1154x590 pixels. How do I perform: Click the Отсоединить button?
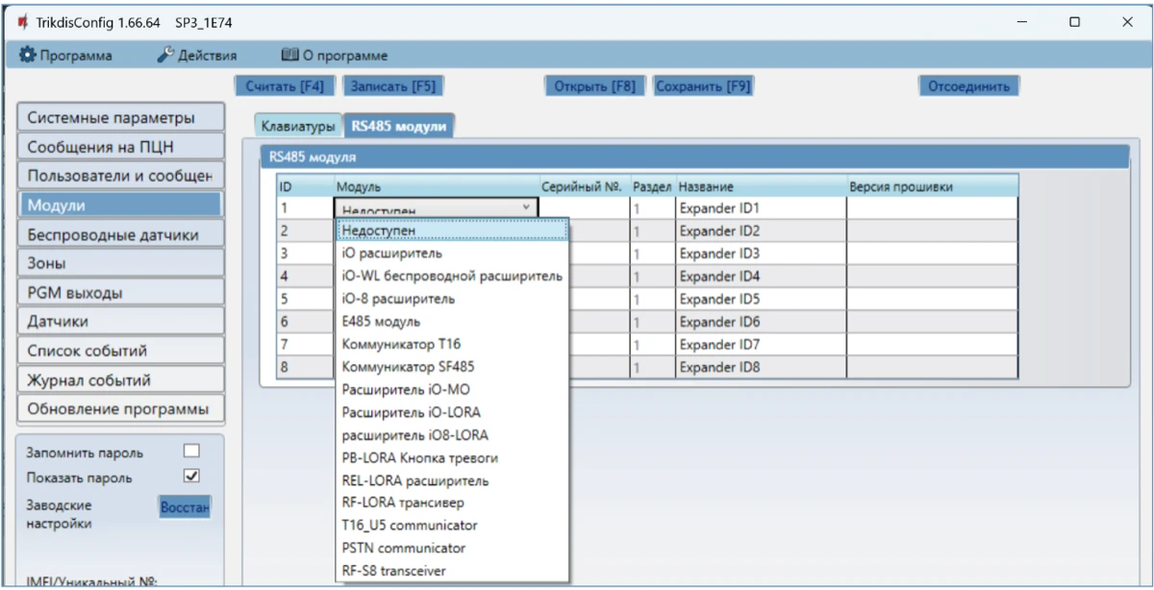(x=967, y=86)
